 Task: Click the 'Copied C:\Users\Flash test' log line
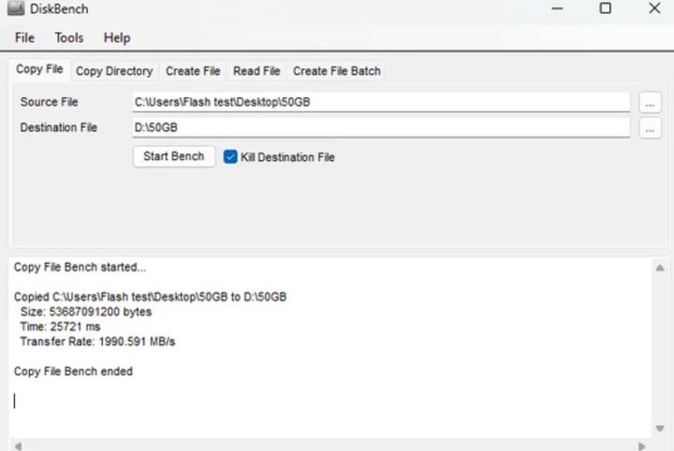click(150, 297)
